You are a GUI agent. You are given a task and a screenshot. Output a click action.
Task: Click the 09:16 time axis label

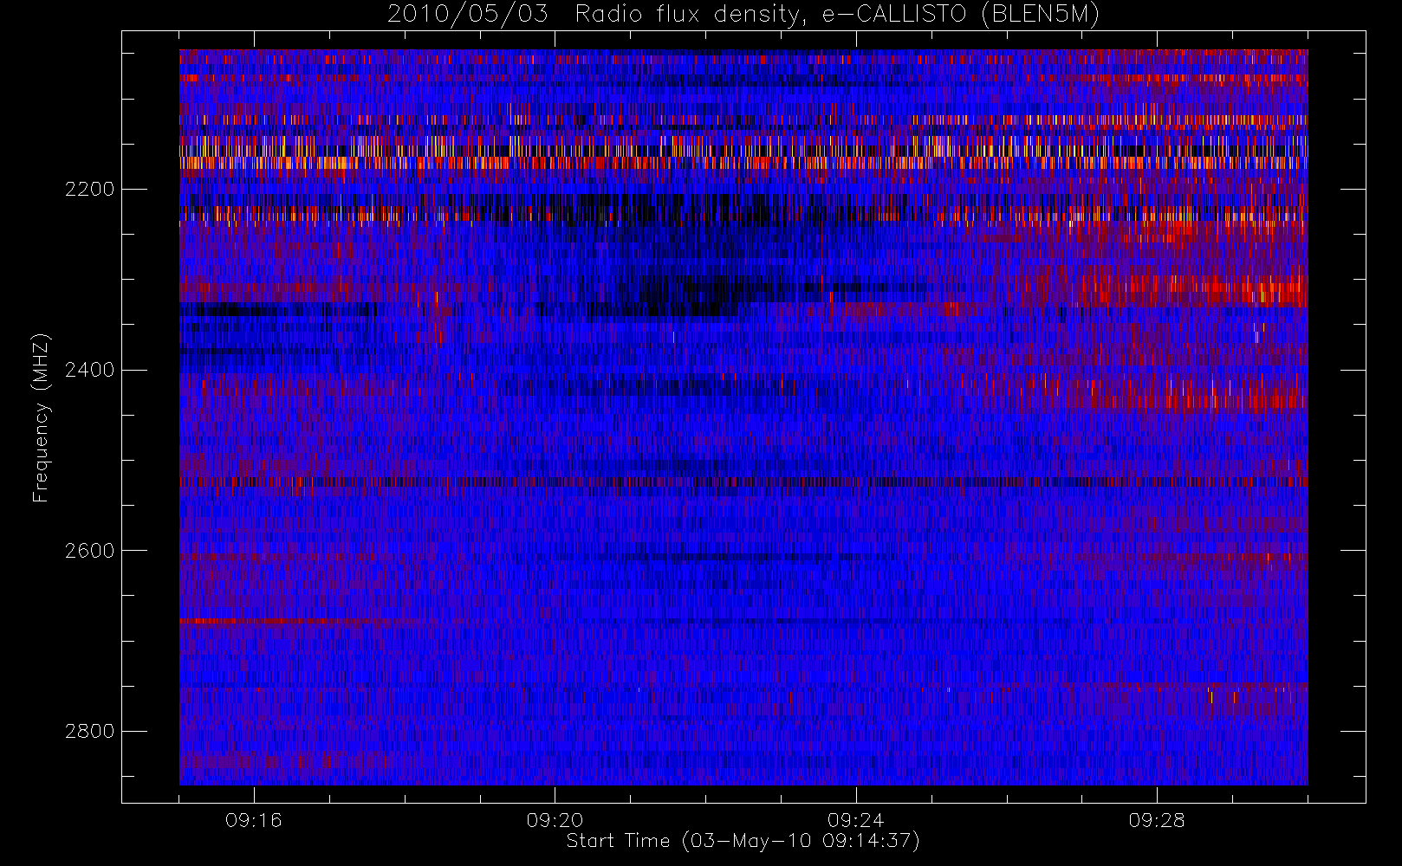pos(254,820)
